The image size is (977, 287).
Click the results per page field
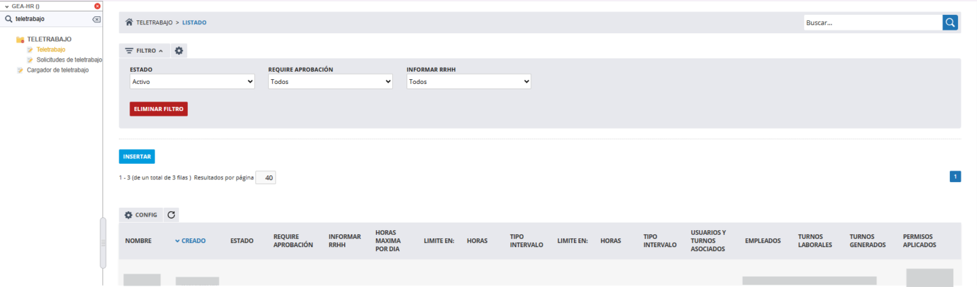[x=266, y=178]
